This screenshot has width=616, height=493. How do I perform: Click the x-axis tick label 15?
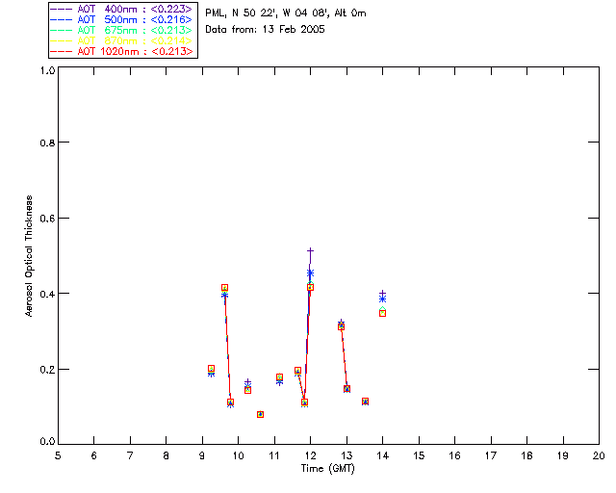(x=419, y=455)
